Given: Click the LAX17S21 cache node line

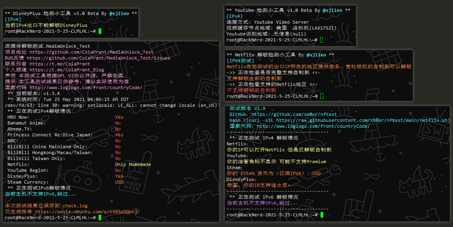Looking at the screenshot, I should (281, 28).
